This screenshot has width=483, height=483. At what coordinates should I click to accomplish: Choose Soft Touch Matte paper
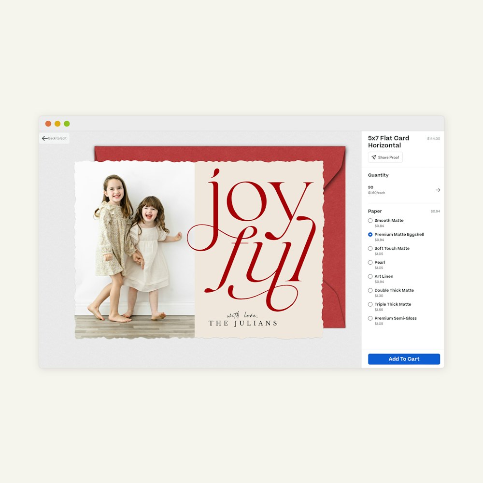tap(370, 249)
